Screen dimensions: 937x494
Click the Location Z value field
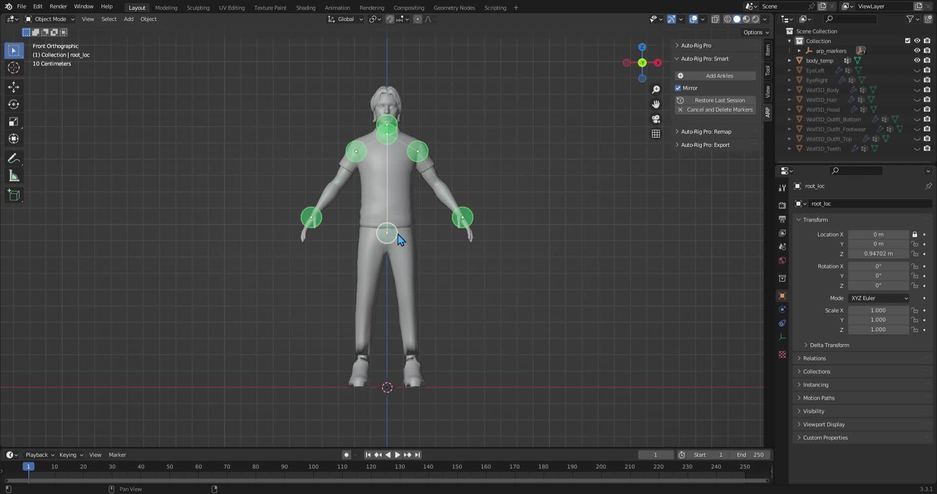click(x=878, y=254)
